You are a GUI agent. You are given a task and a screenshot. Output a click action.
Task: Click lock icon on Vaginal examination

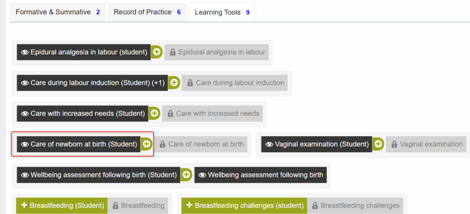point(394,144)
